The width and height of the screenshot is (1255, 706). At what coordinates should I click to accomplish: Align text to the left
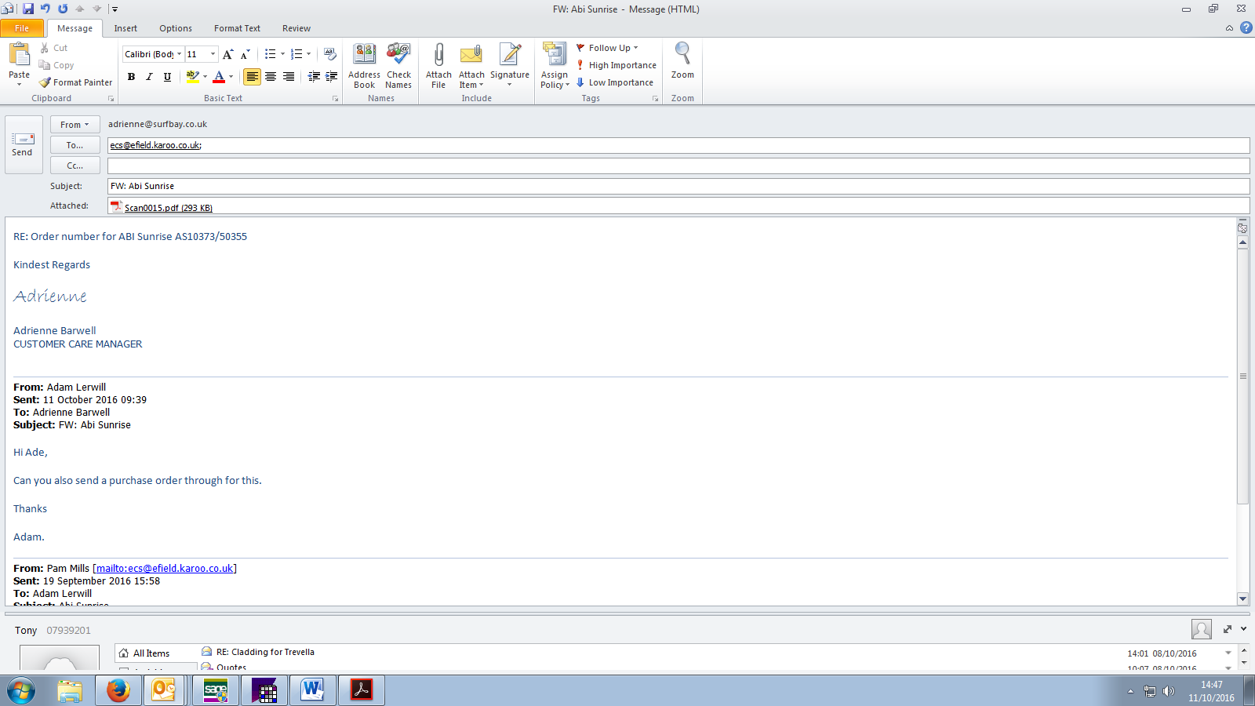(252, 77)
